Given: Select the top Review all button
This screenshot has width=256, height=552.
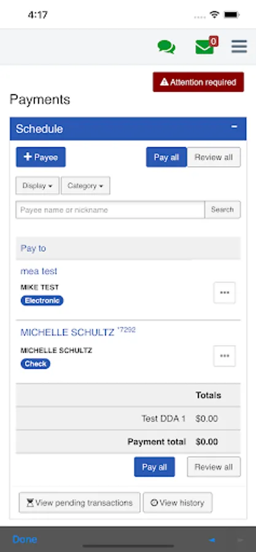Looking at the screenshot, I should (214, 157).
